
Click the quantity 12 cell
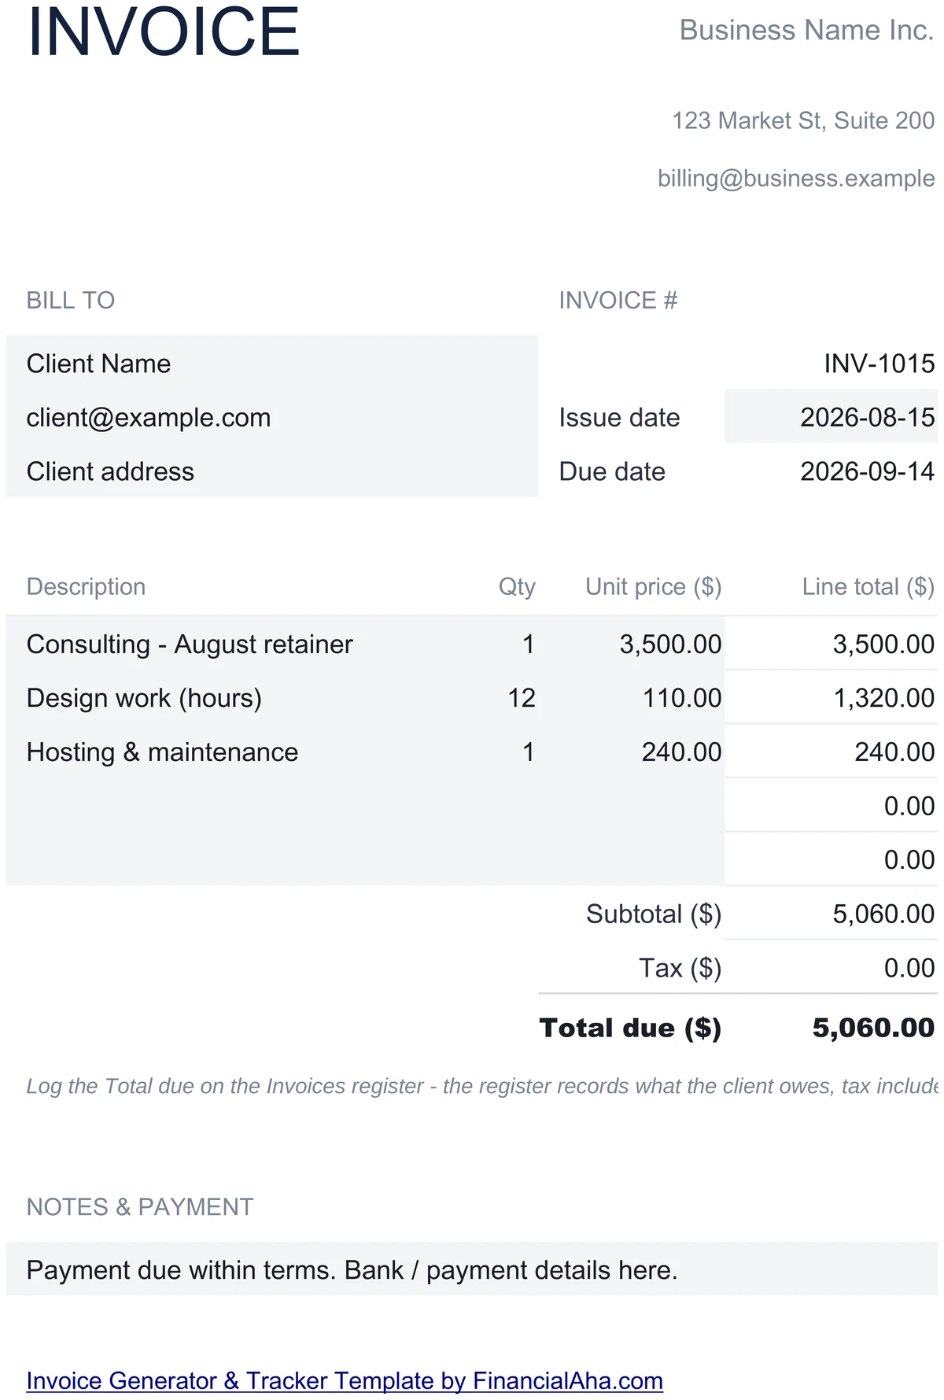pyautogui.click(x=522, y=698)
